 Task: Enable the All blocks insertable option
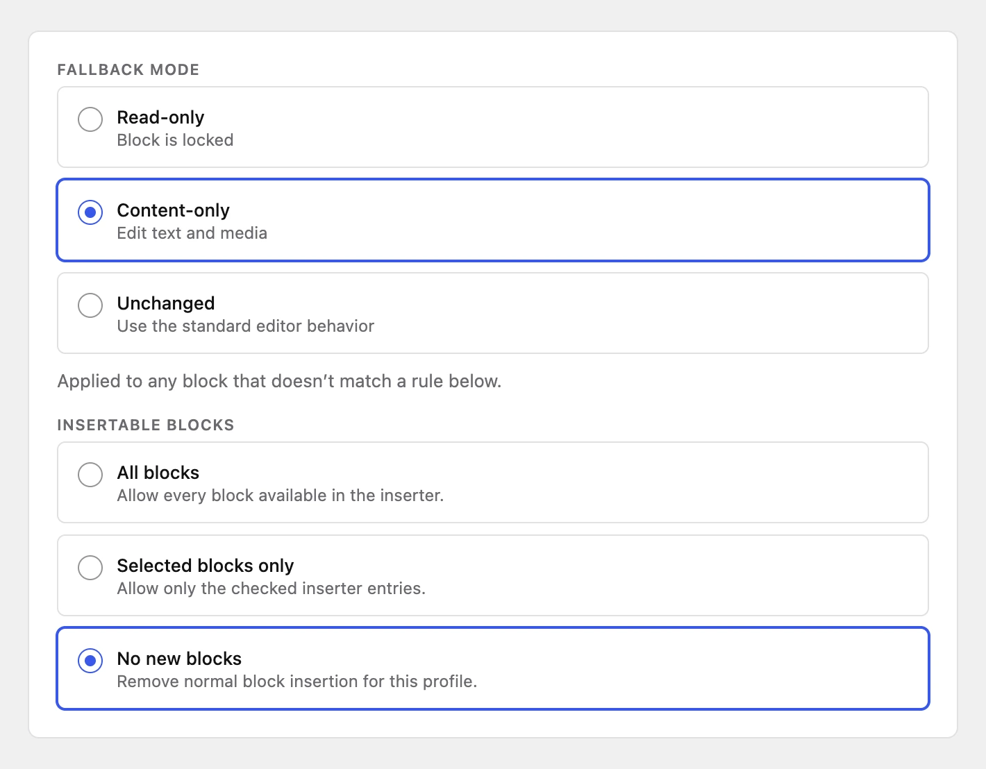tap(493, 482)
